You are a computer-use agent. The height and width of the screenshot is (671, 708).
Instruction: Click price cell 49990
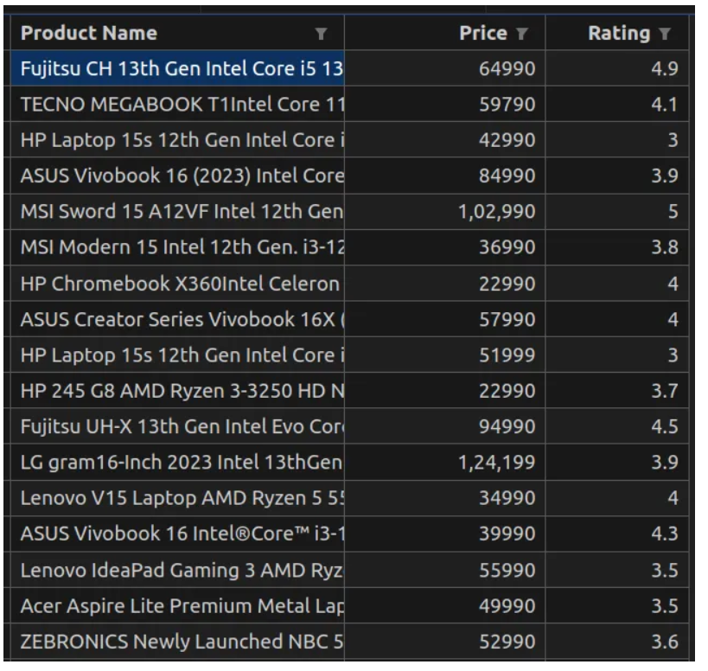(444, 605)
